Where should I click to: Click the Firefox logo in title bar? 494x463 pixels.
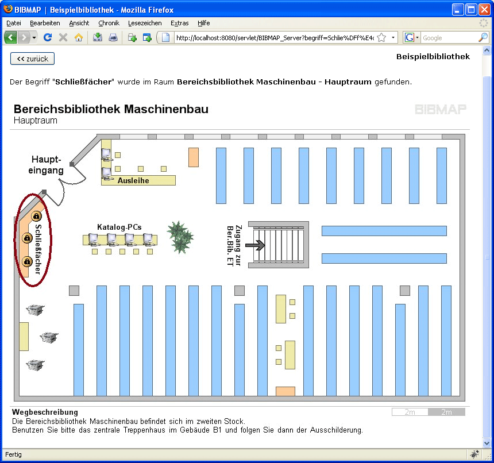(8, 9)
